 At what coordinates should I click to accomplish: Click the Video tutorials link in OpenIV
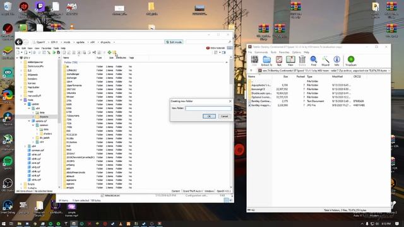point(216,48)
